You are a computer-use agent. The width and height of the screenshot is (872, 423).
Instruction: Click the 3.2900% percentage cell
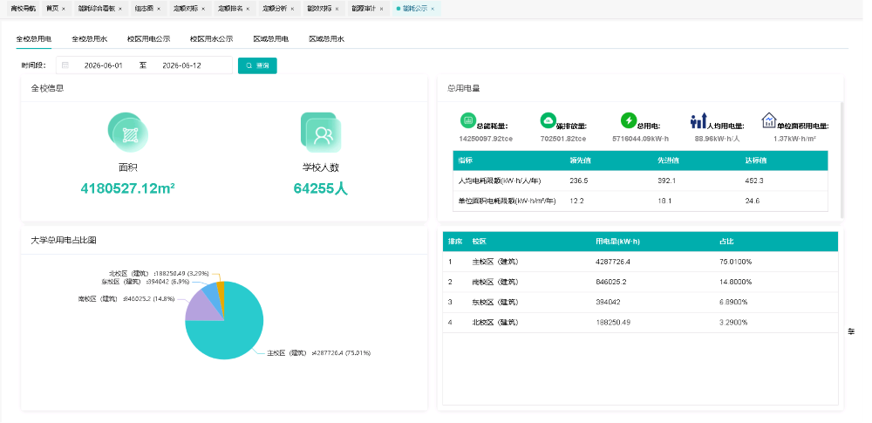coord(733,322)
